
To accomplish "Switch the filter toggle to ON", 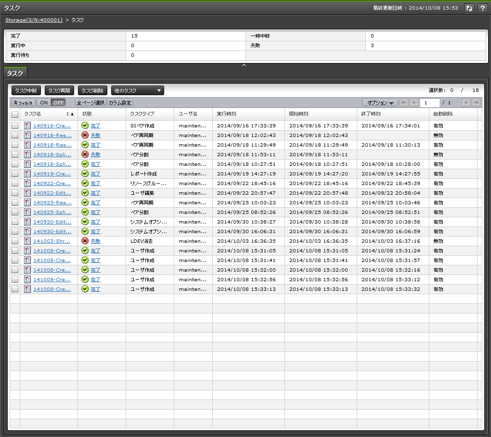I will pos(44,102).
